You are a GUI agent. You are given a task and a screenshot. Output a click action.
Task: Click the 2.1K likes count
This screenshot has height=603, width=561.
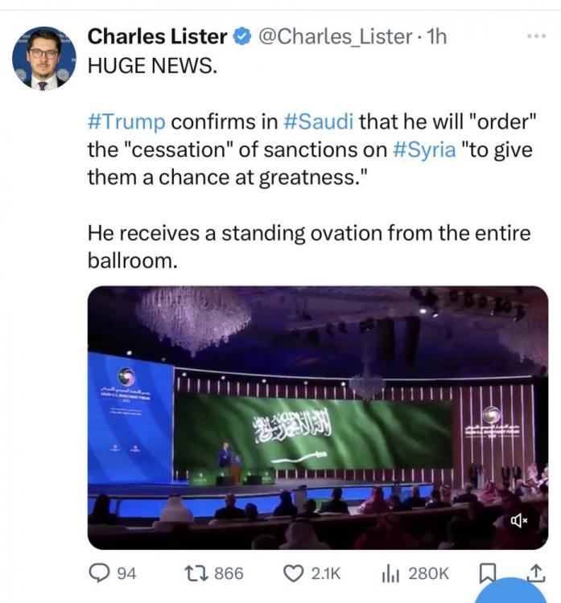pyautogui.click(x=326, y=572)
